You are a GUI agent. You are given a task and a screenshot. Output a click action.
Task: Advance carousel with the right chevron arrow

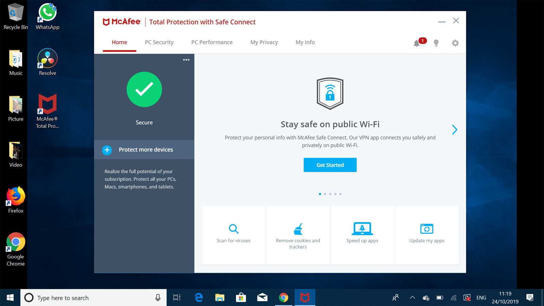click(455, 130)
